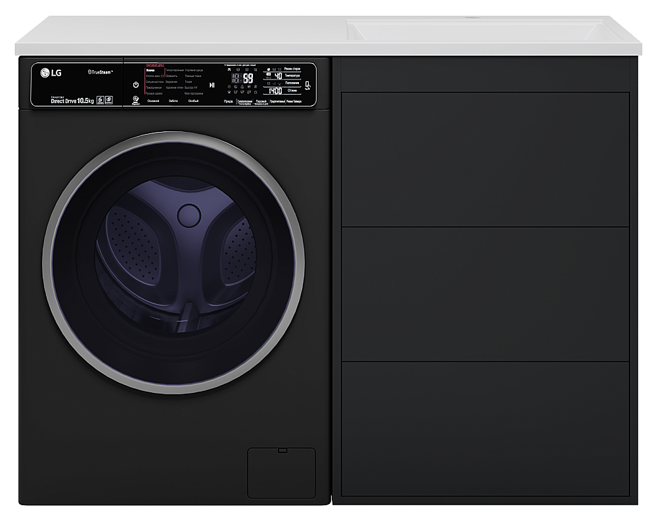Image resolution: width=657 pixels, height=521 pixels.
Task: Open the drain filter cover at the washer base
Action: point(281,473)
